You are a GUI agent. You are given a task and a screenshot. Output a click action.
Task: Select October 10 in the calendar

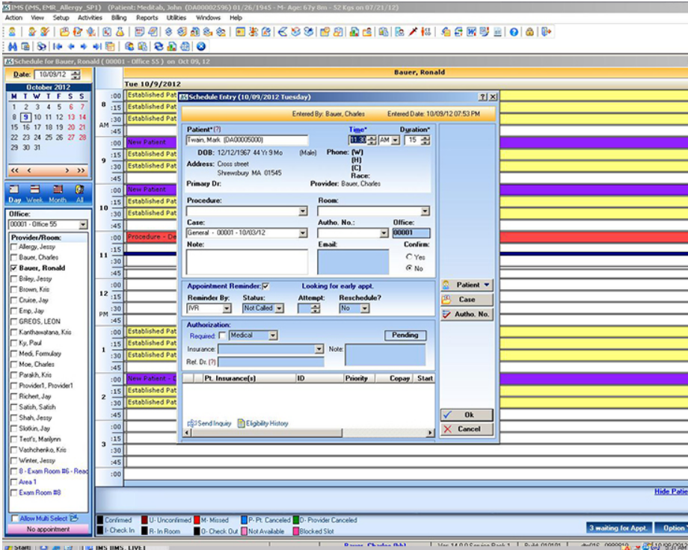pos(37,117)
